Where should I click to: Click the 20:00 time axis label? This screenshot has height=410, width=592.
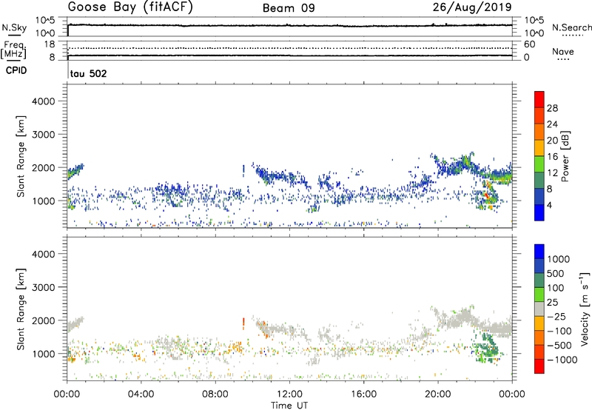click(437, 394)
